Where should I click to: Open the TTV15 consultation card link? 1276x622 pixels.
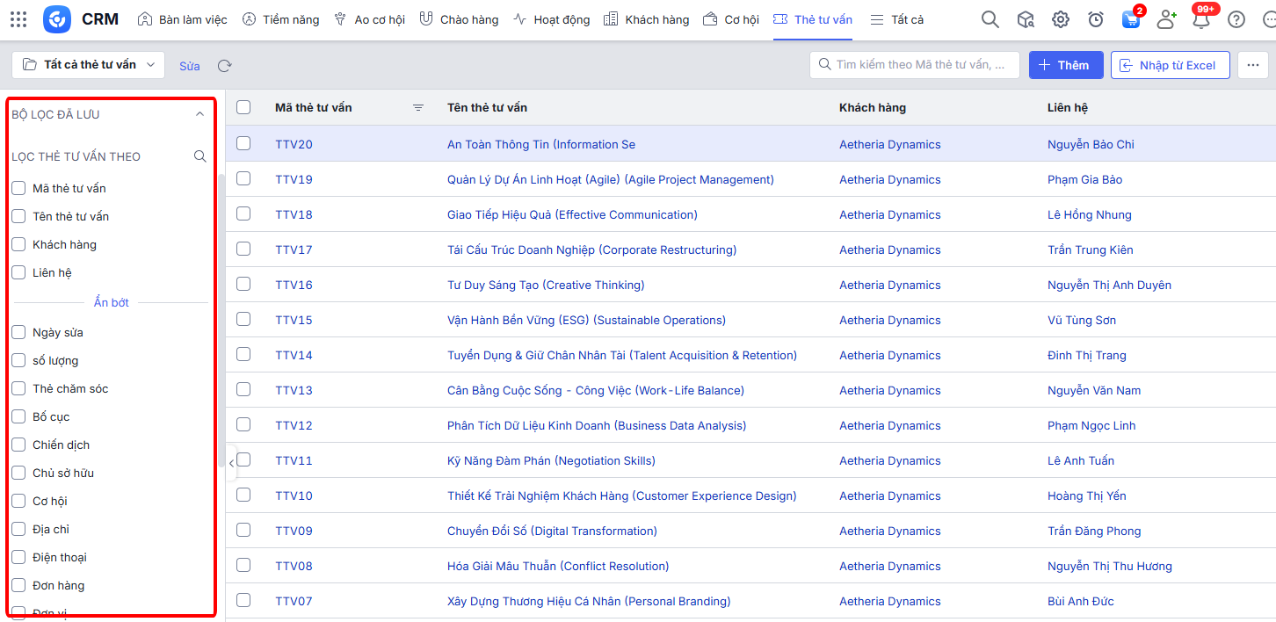pyautogui.click(x=294, y=320)
